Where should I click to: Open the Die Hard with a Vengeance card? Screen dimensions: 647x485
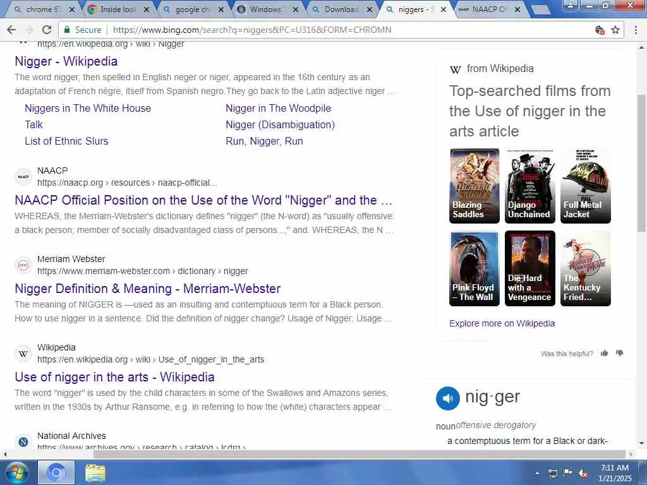(530, 268)
